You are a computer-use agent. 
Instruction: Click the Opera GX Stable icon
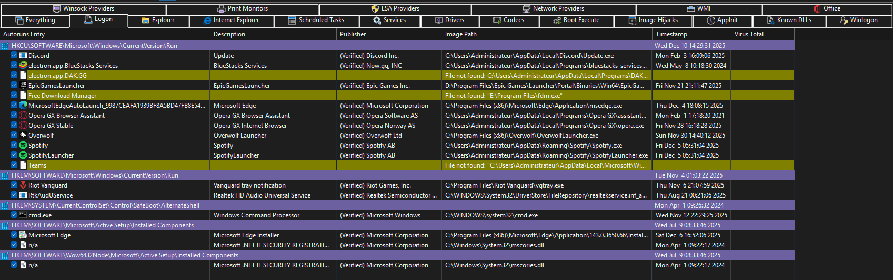click(x=23, y=125)
